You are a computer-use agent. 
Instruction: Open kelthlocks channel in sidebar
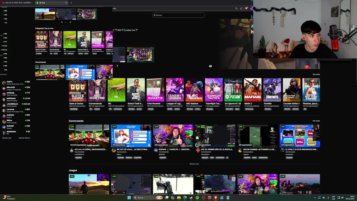16,99
